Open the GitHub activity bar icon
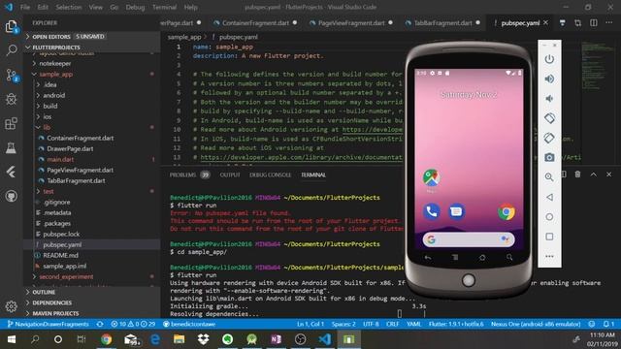The width and height of the screenshot is (621, 349). pyautogui.click(x=11, y=196)
